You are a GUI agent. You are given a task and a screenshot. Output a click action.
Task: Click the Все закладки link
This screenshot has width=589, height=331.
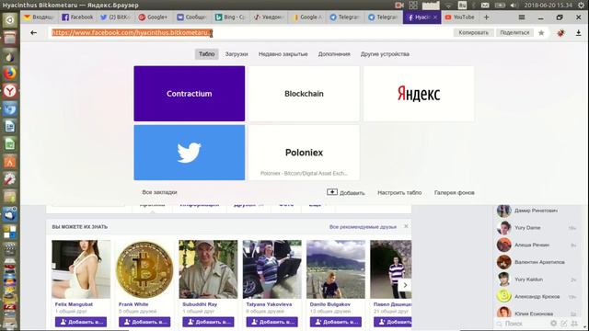pos(159,192)
